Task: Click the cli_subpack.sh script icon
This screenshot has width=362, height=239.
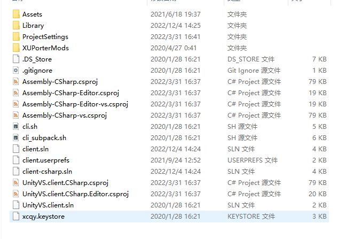Action: (x=16, y=138)
